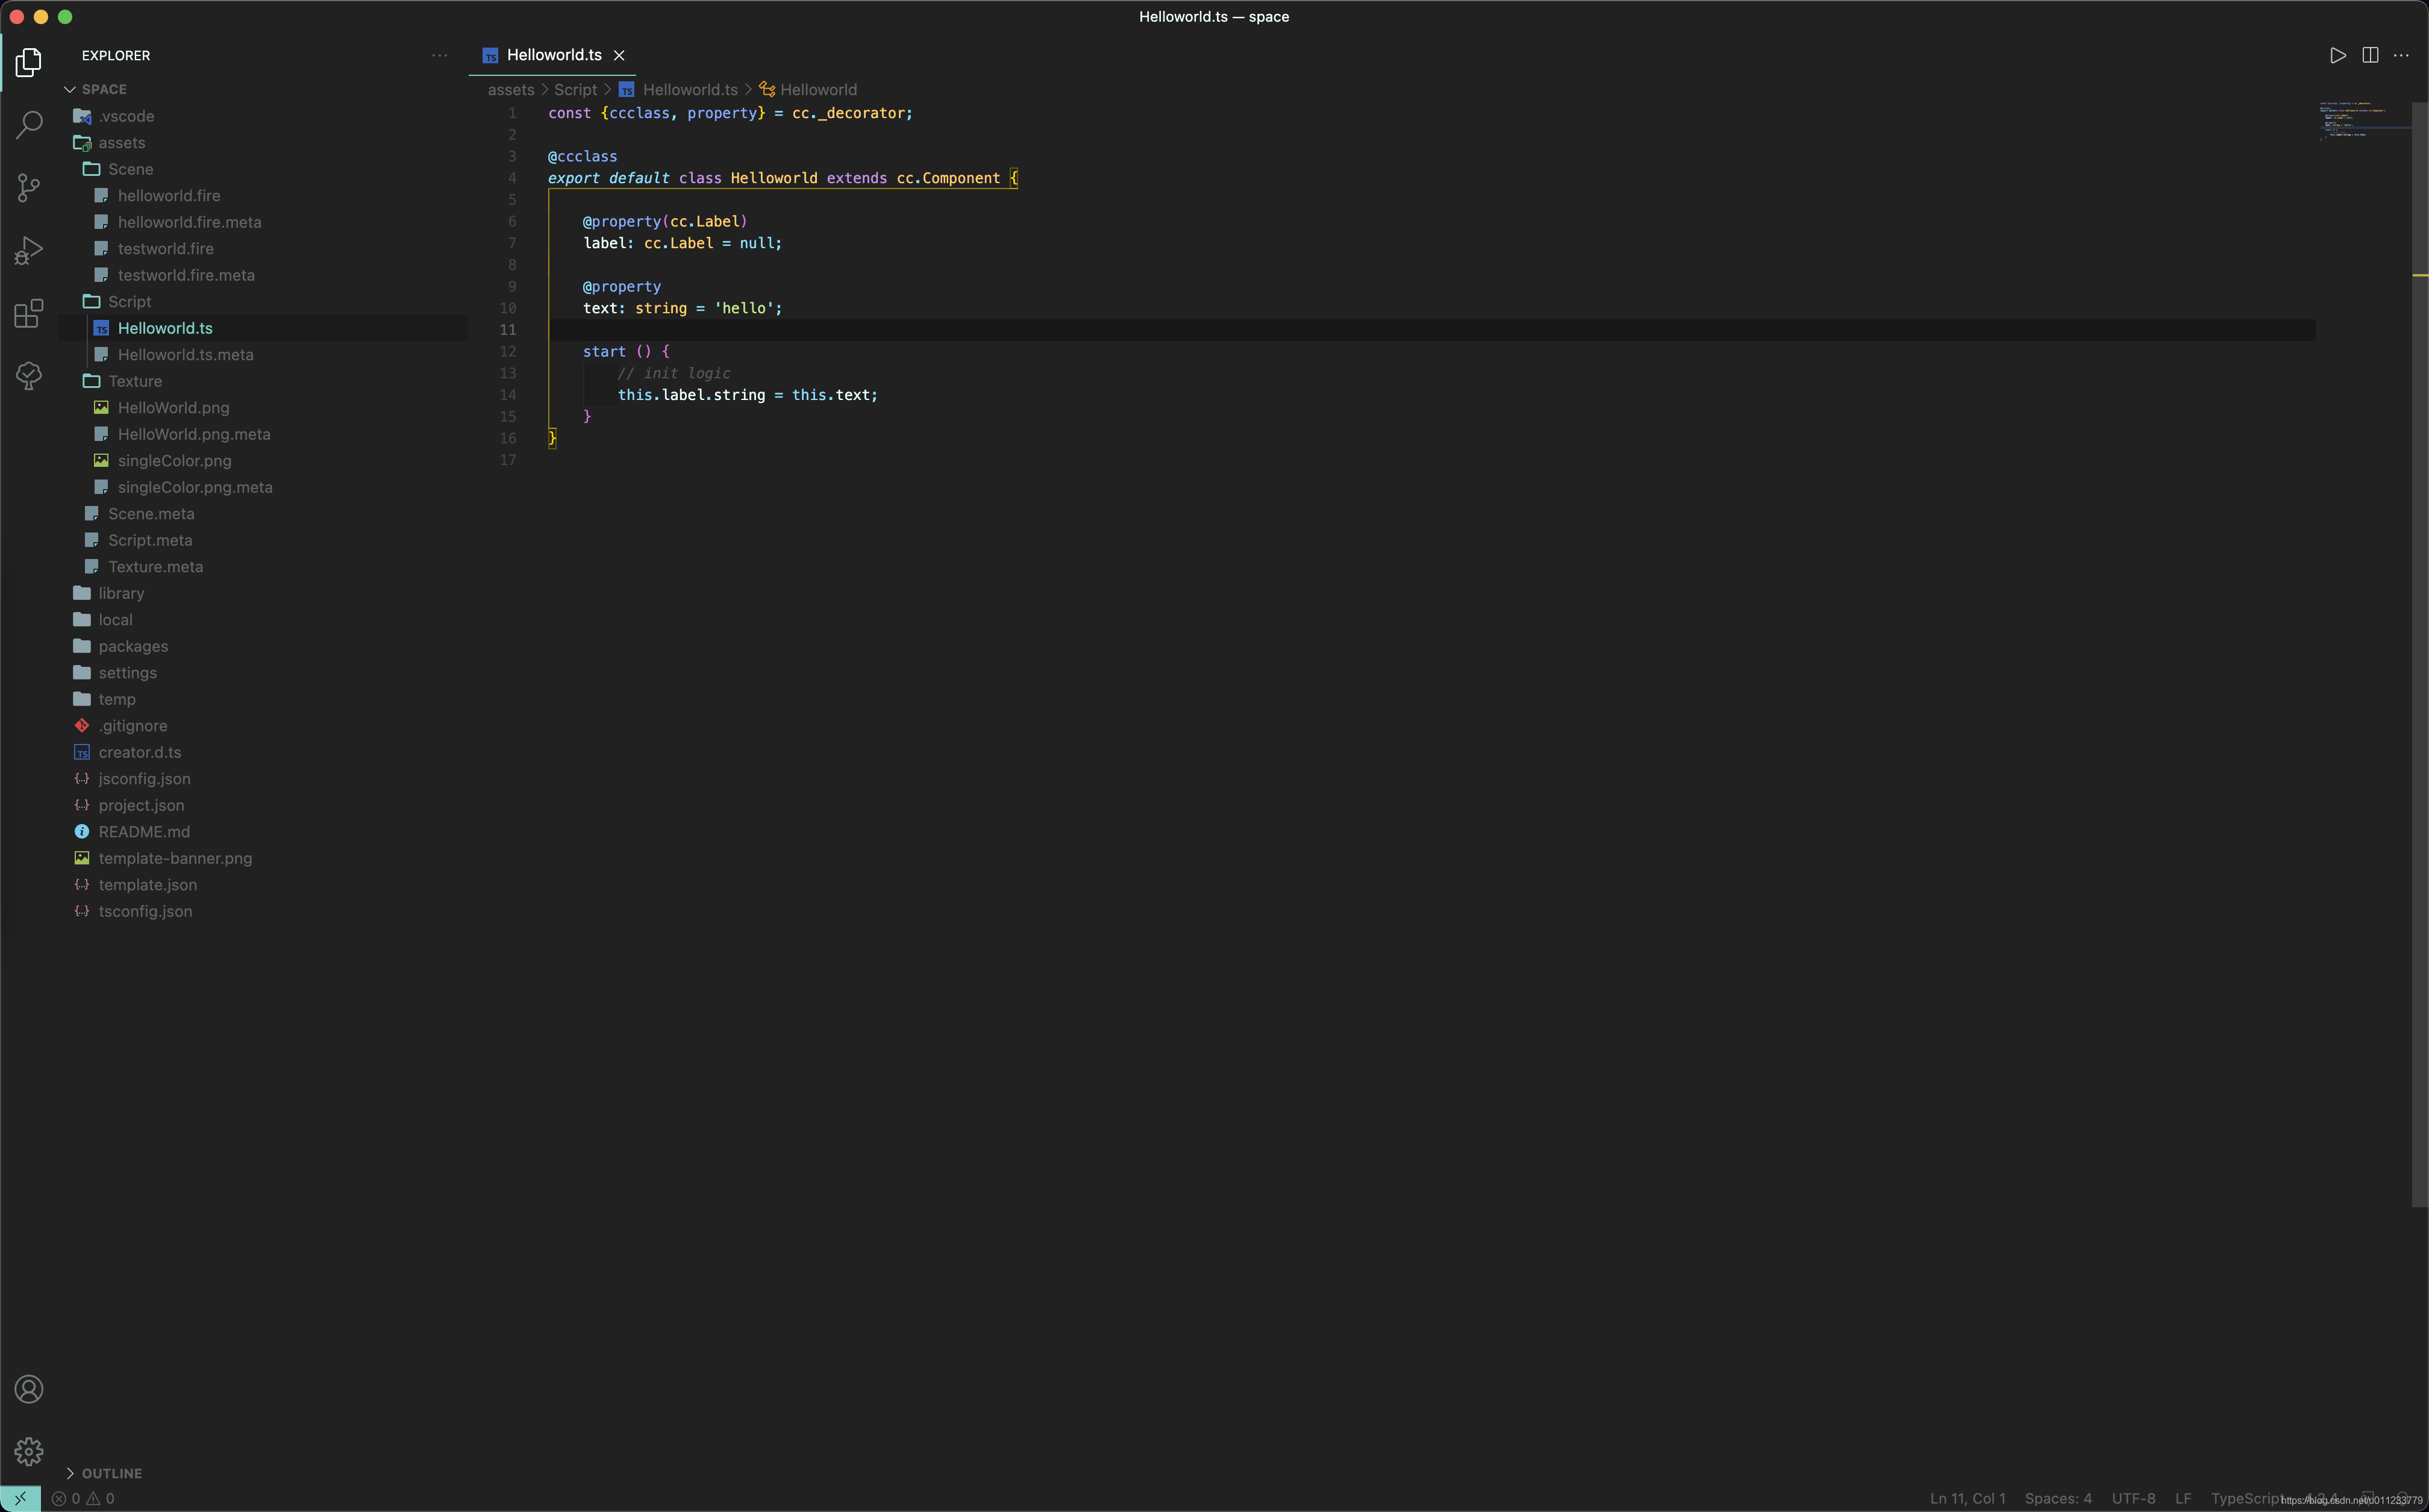Image resolution: width=2429 pixels, height=1512 pixels.
Task: Open HelloWorld.png image file
Action: click(x=173, y=408)
